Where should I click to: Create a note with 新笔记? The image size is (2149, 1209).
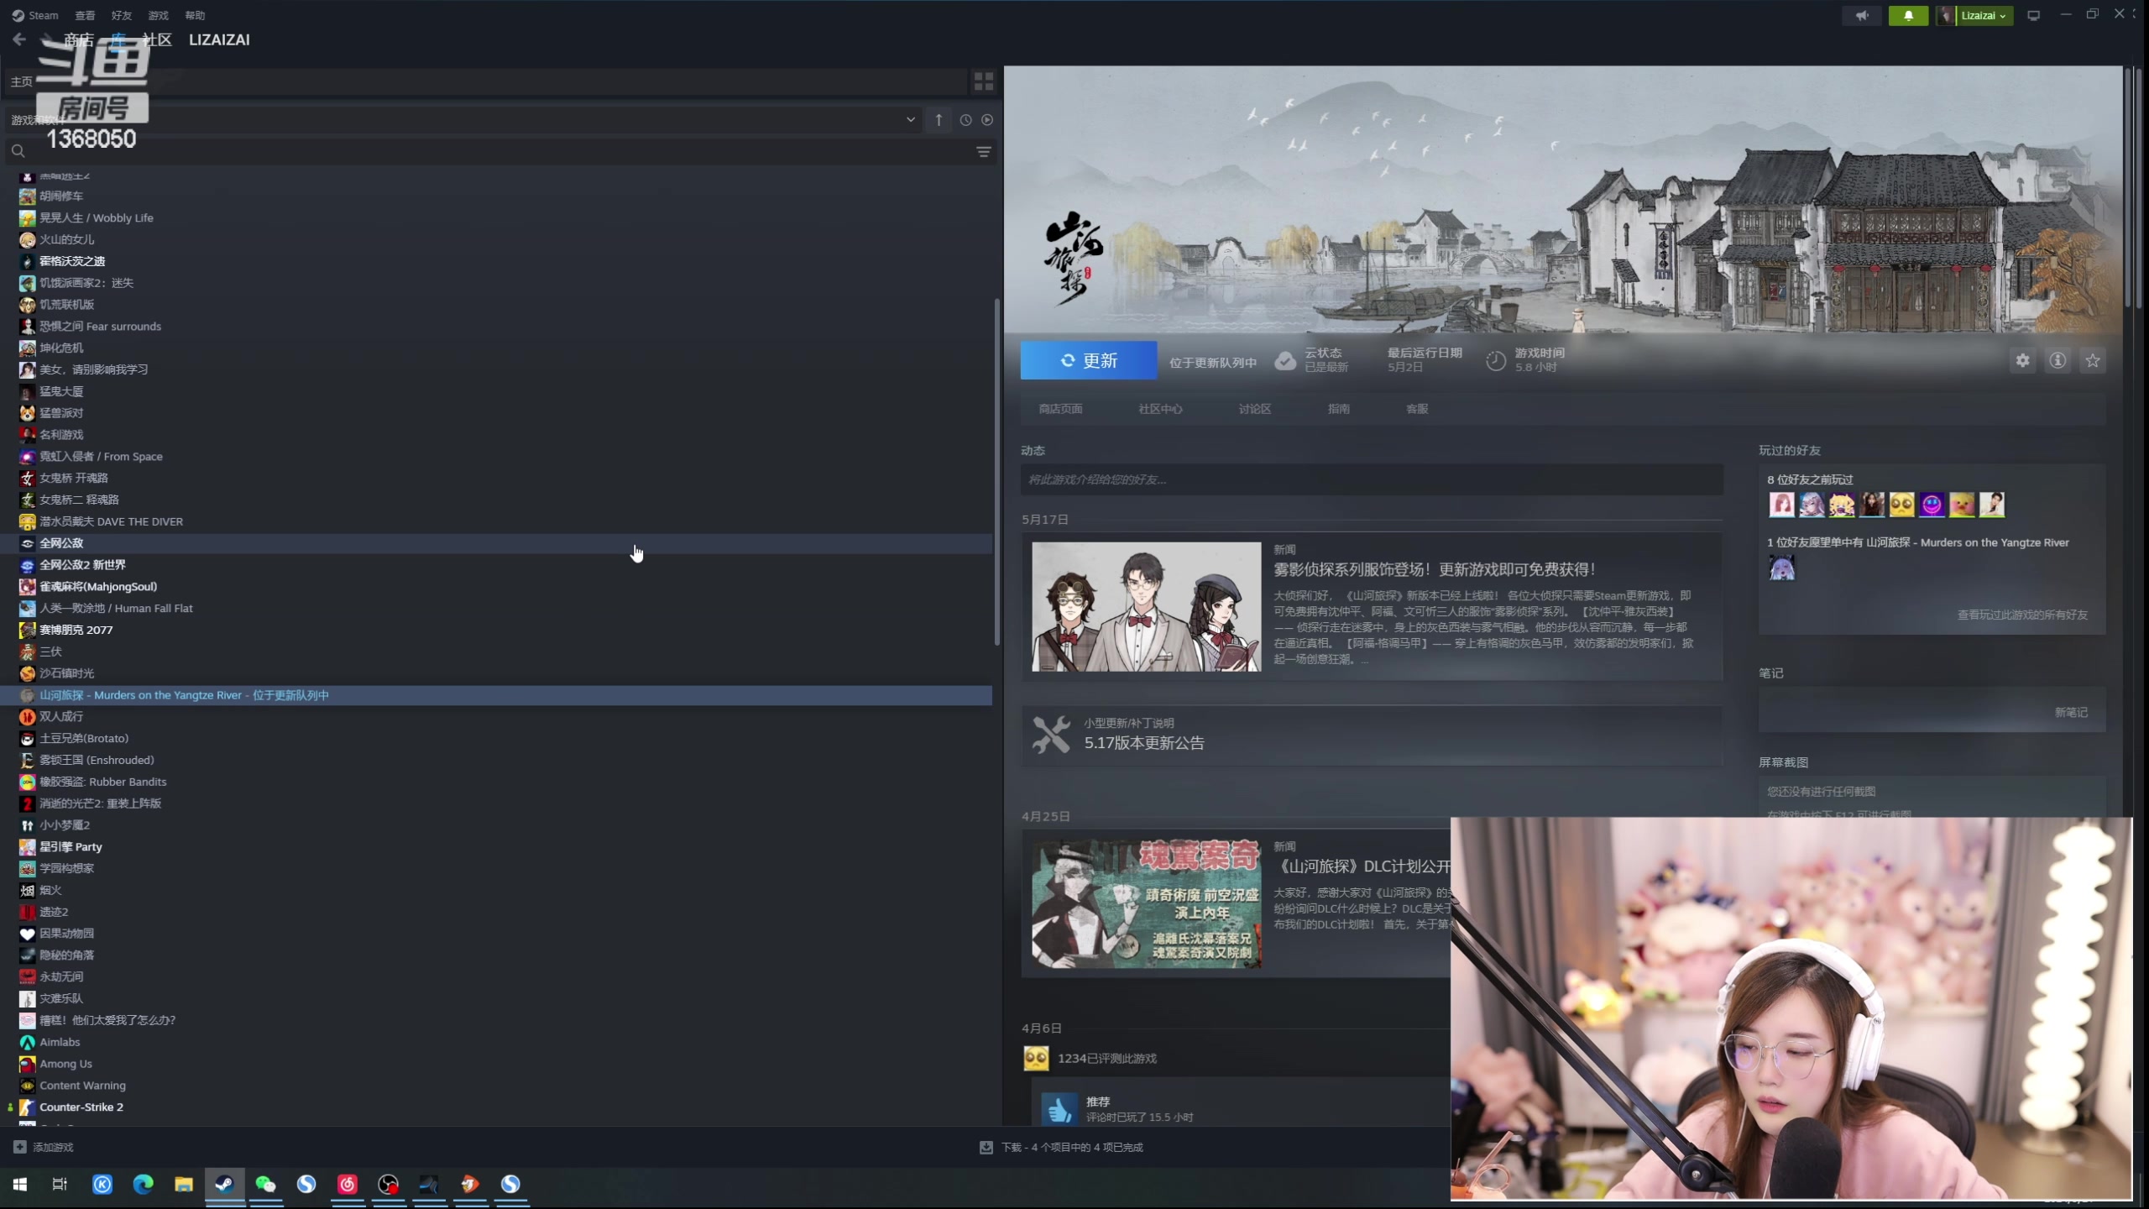2071,712
